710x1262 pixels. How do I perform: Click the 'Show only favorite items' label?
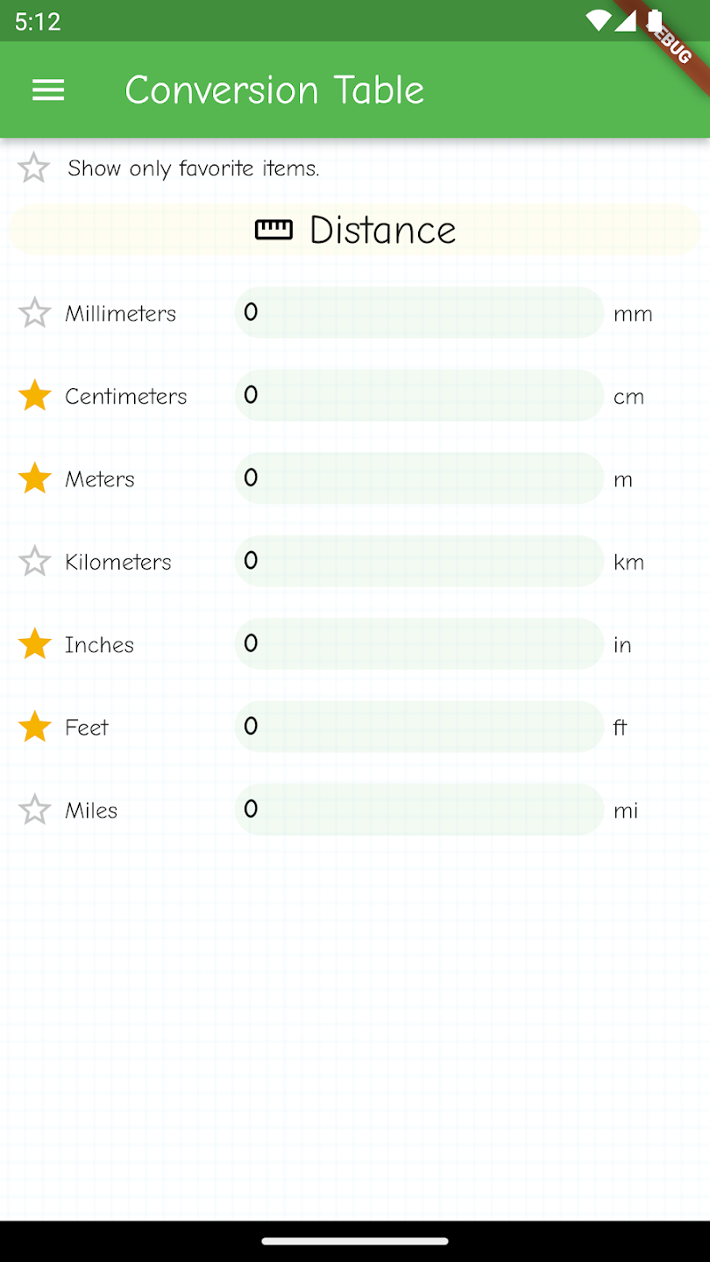point(192,167)
